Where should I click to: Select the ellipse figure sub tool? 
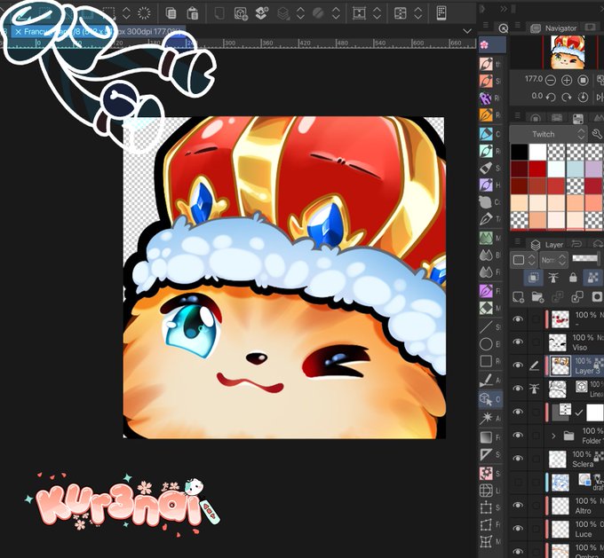click(486, 344)
